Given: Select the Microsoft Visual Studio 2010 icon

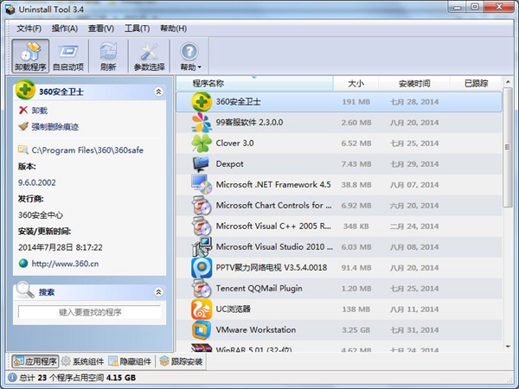Looking at the screenshot, I should coord(202,246).
